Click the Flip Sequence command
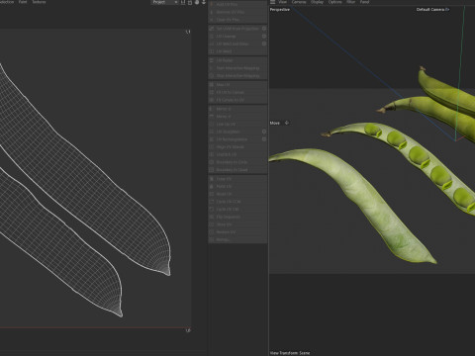 tap(237, 217)
